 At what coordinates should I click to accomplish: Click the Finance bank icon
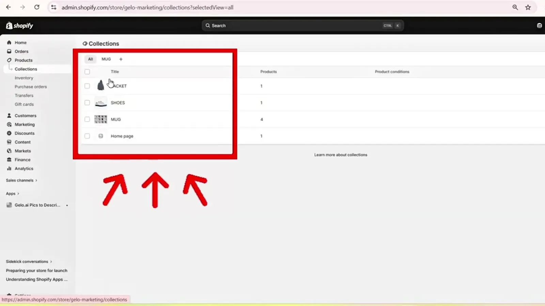[x=9, y=160]
